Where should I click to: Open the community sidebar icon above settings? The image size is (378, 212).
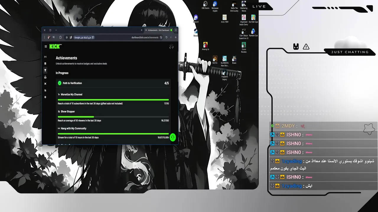[x=45, y=90]
